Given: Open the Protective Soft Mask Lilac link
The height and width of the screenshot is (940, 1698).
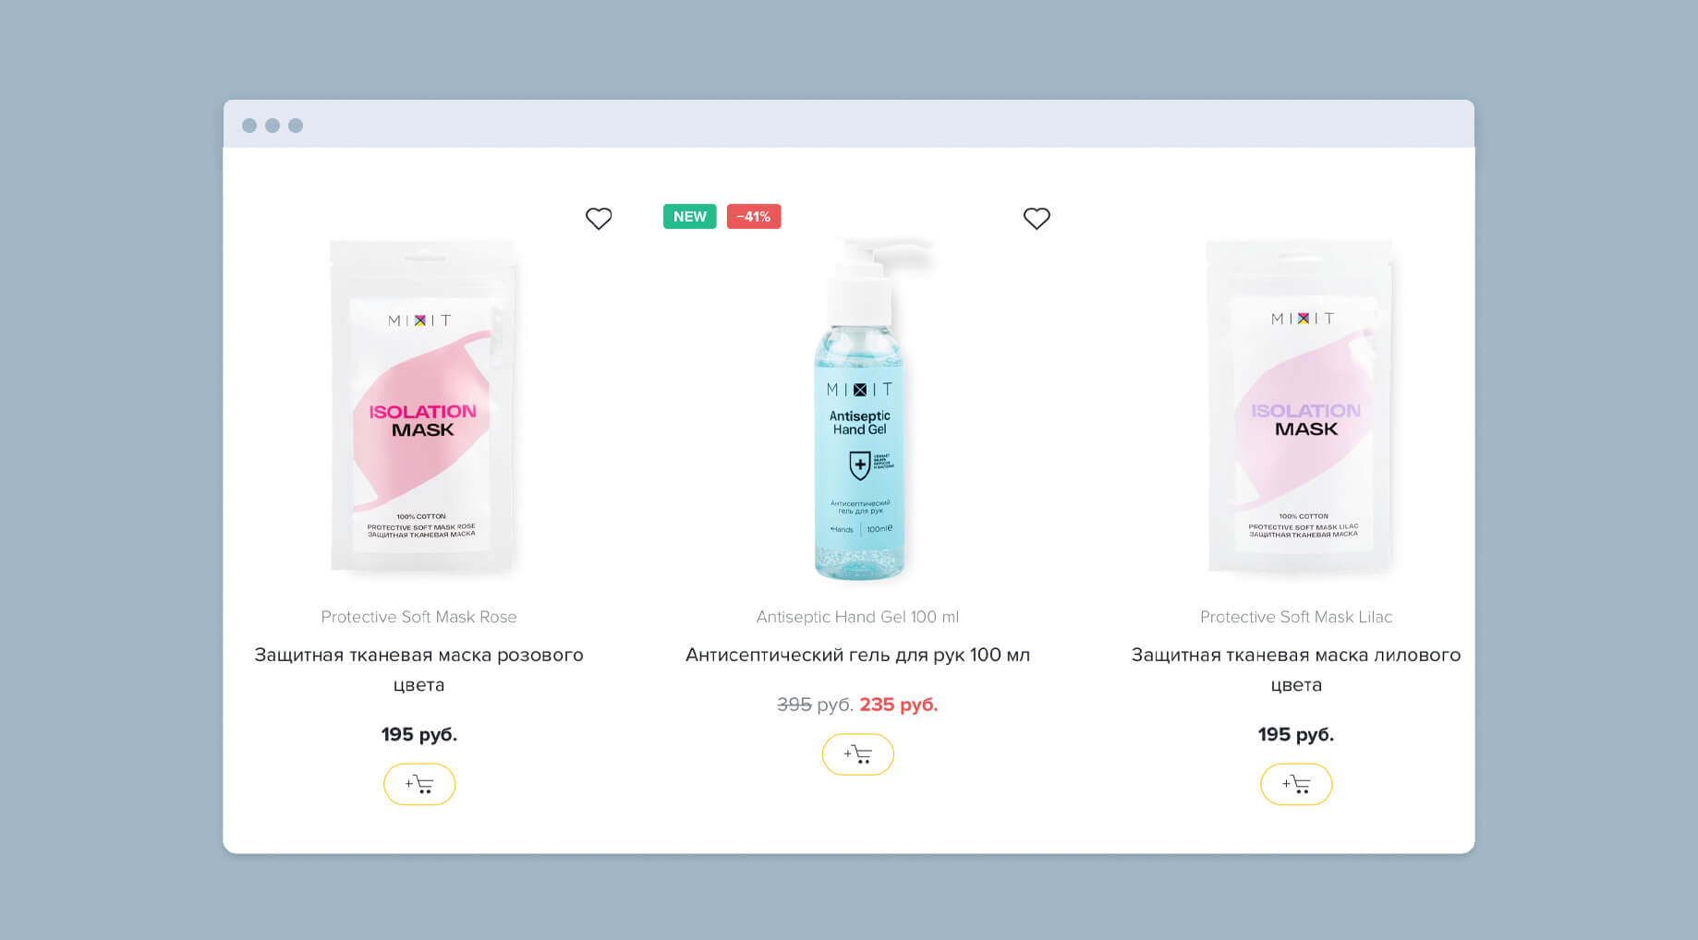Looking at the screenshot, I should point(1296,617).
